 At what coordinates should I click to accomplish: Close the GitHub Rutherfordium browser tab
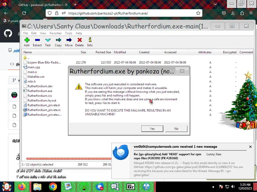point(66,5)
